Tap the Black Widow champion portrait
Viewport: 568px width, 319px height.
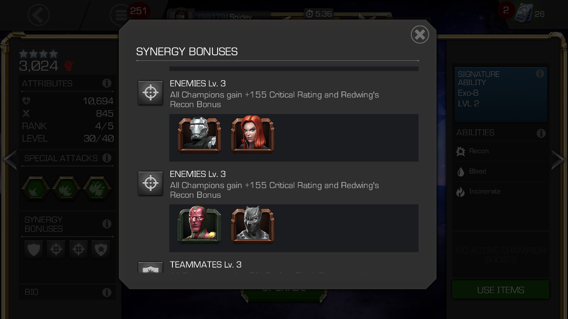pos(252,135)
